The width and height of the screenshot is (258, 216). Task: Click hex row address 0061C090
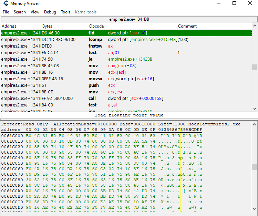point(12,185)
